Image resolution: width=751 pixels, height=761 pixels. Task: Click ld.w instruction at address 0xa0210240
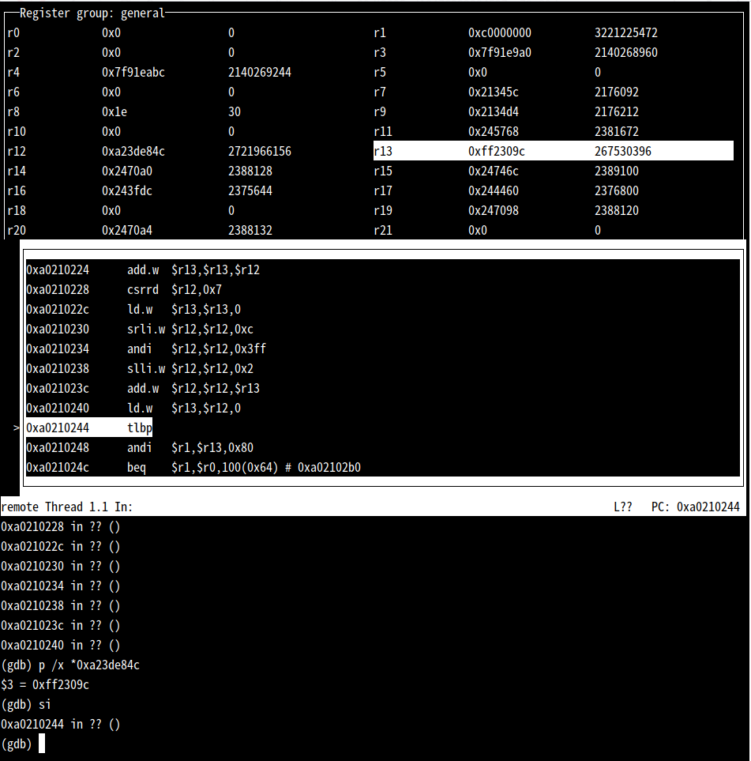pyautogui.click(x=133, y=409)
